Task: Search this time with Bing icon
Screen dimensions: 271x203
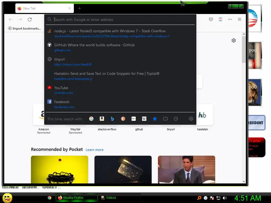Action: click(x=112, y=119)
